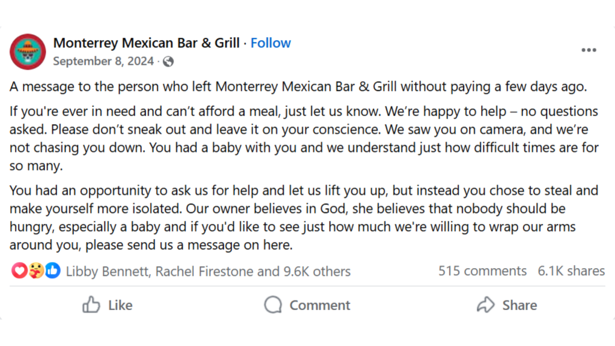
Task: Follow the Monterrey Mexican Bar & Grill page
Action: point(270,43)
